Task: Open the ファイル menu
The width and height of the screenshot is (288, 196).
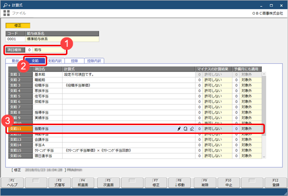Action: 19,13
